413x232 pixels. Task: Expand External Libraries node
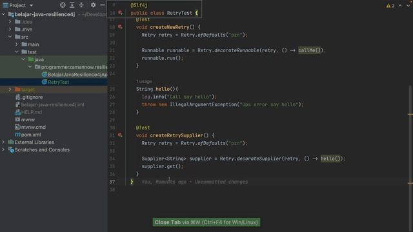click(x=3, y=142)
